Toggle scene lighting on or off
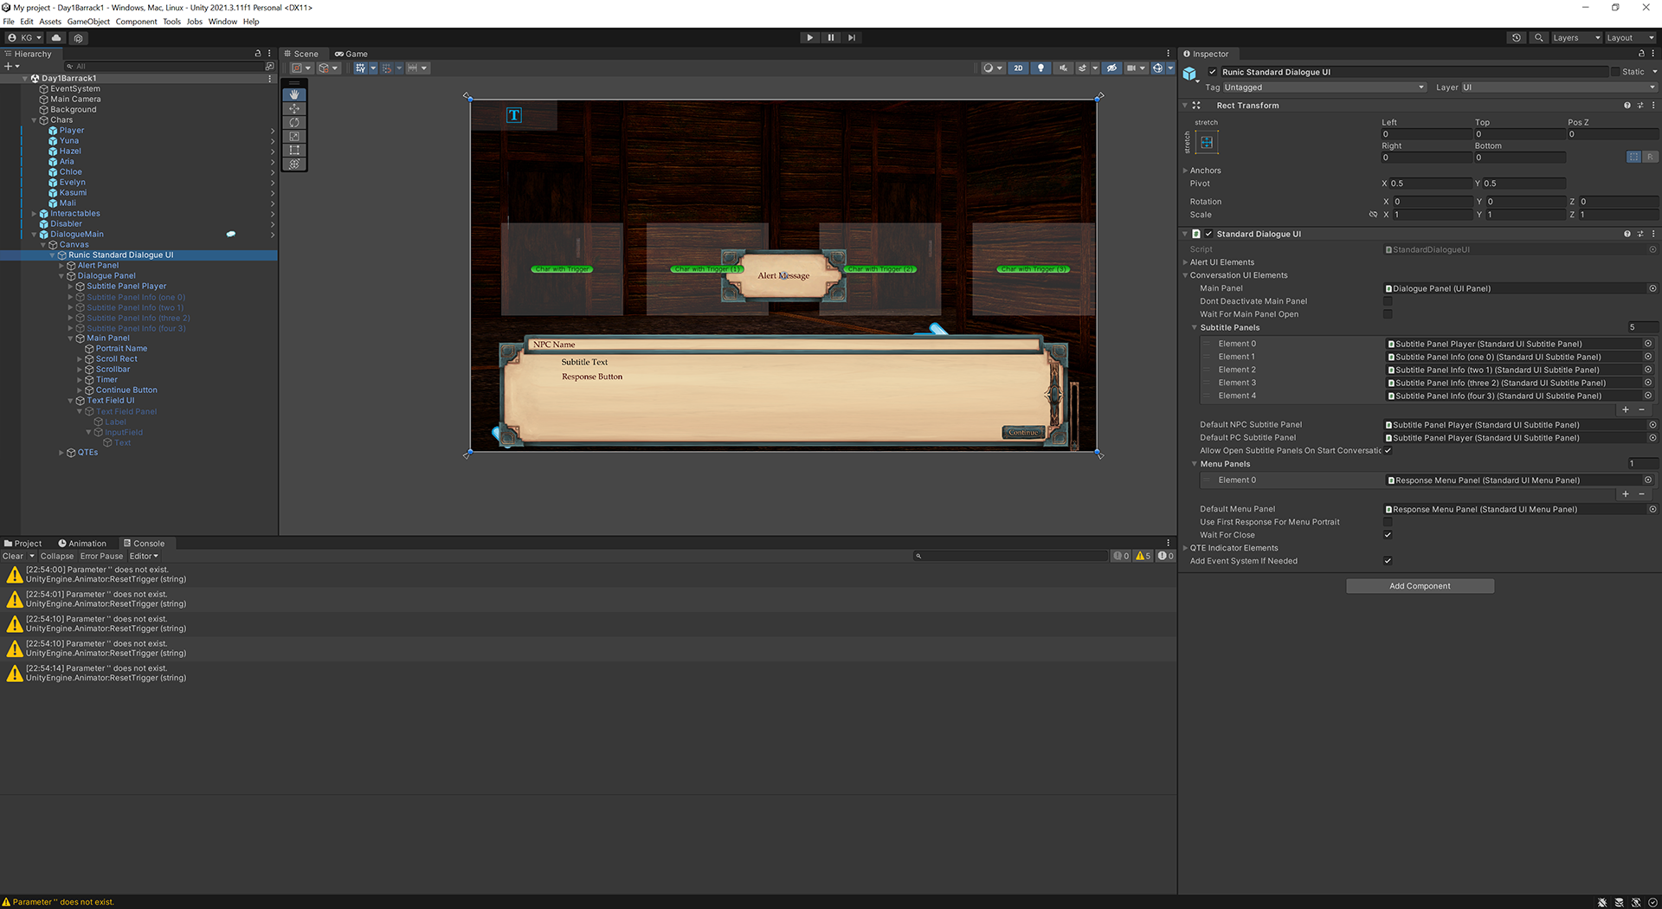This screenshot has width=1662, height=909. click(x=1040, y=68)
